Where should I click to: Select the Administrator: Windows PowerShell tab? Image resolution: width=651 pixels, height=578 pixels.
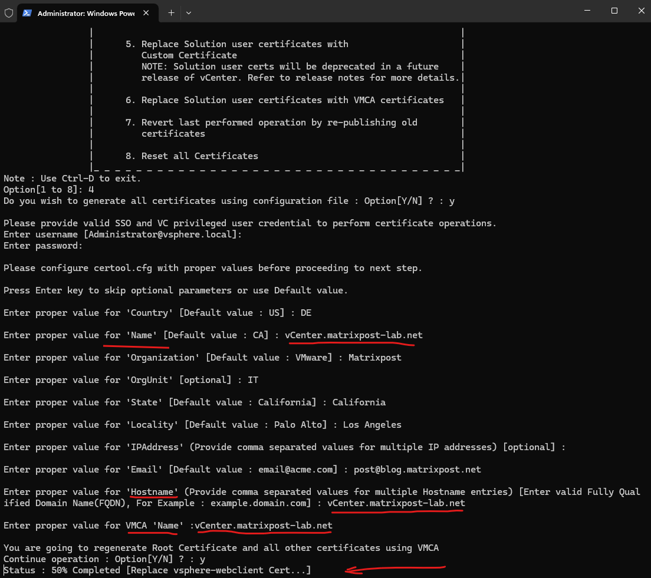click(x=88, y=13)
